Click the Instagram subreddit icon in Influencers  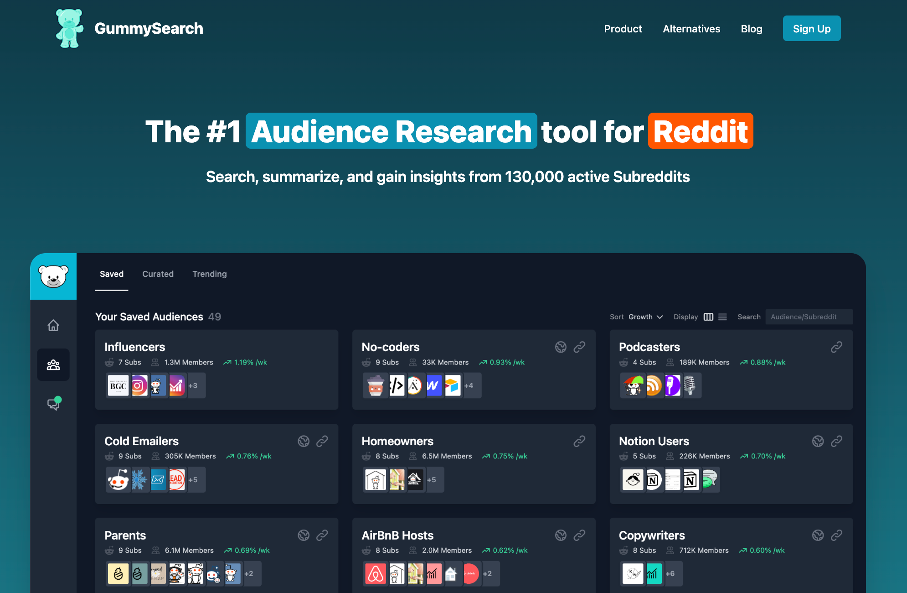pyautogui.click(x=139, y=386)
